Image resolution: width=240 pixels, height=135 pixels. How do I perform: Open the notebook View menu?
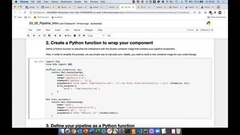[48, 30]
